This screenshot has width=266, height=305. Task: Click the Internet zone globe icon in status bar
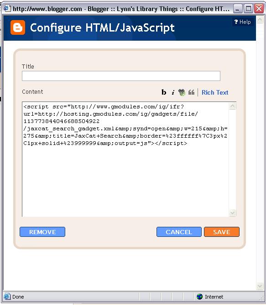tap(199, 296)
